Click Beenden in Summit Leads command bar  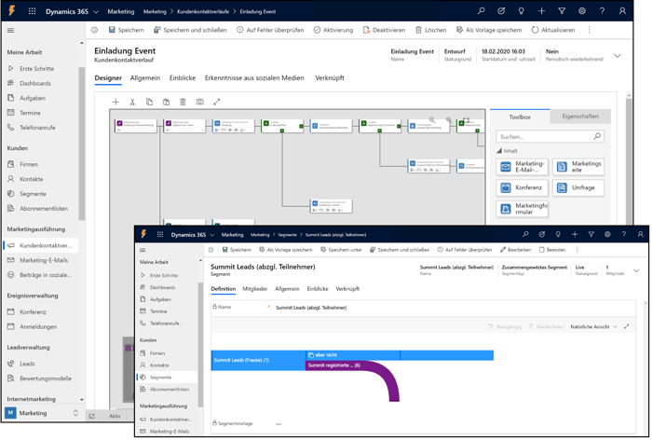[552, 250]
